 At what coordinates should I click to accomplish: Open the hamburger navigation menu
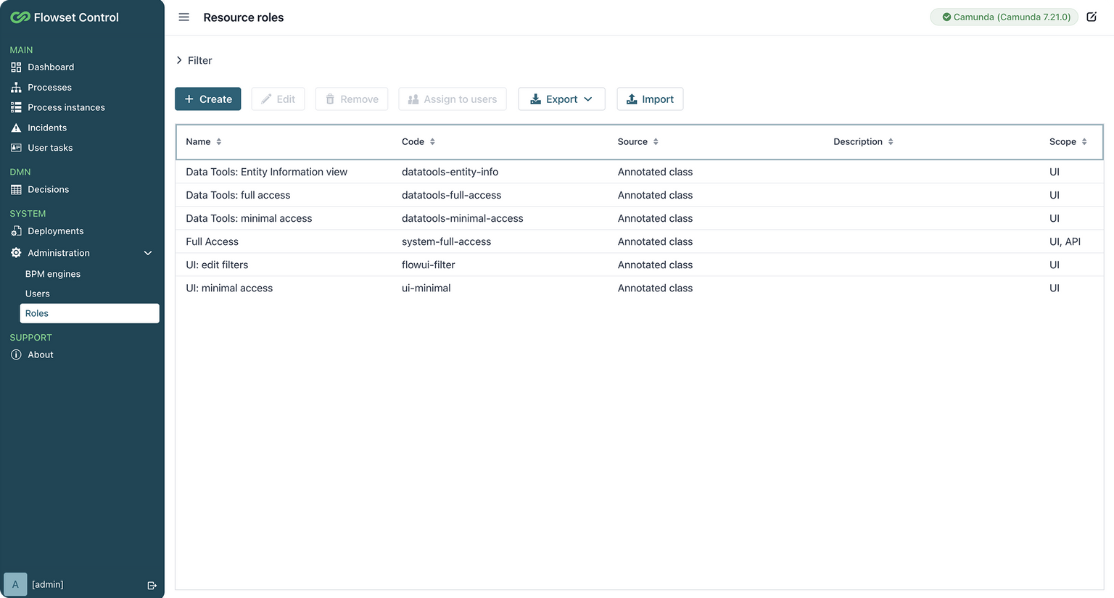tap(183, 17)
